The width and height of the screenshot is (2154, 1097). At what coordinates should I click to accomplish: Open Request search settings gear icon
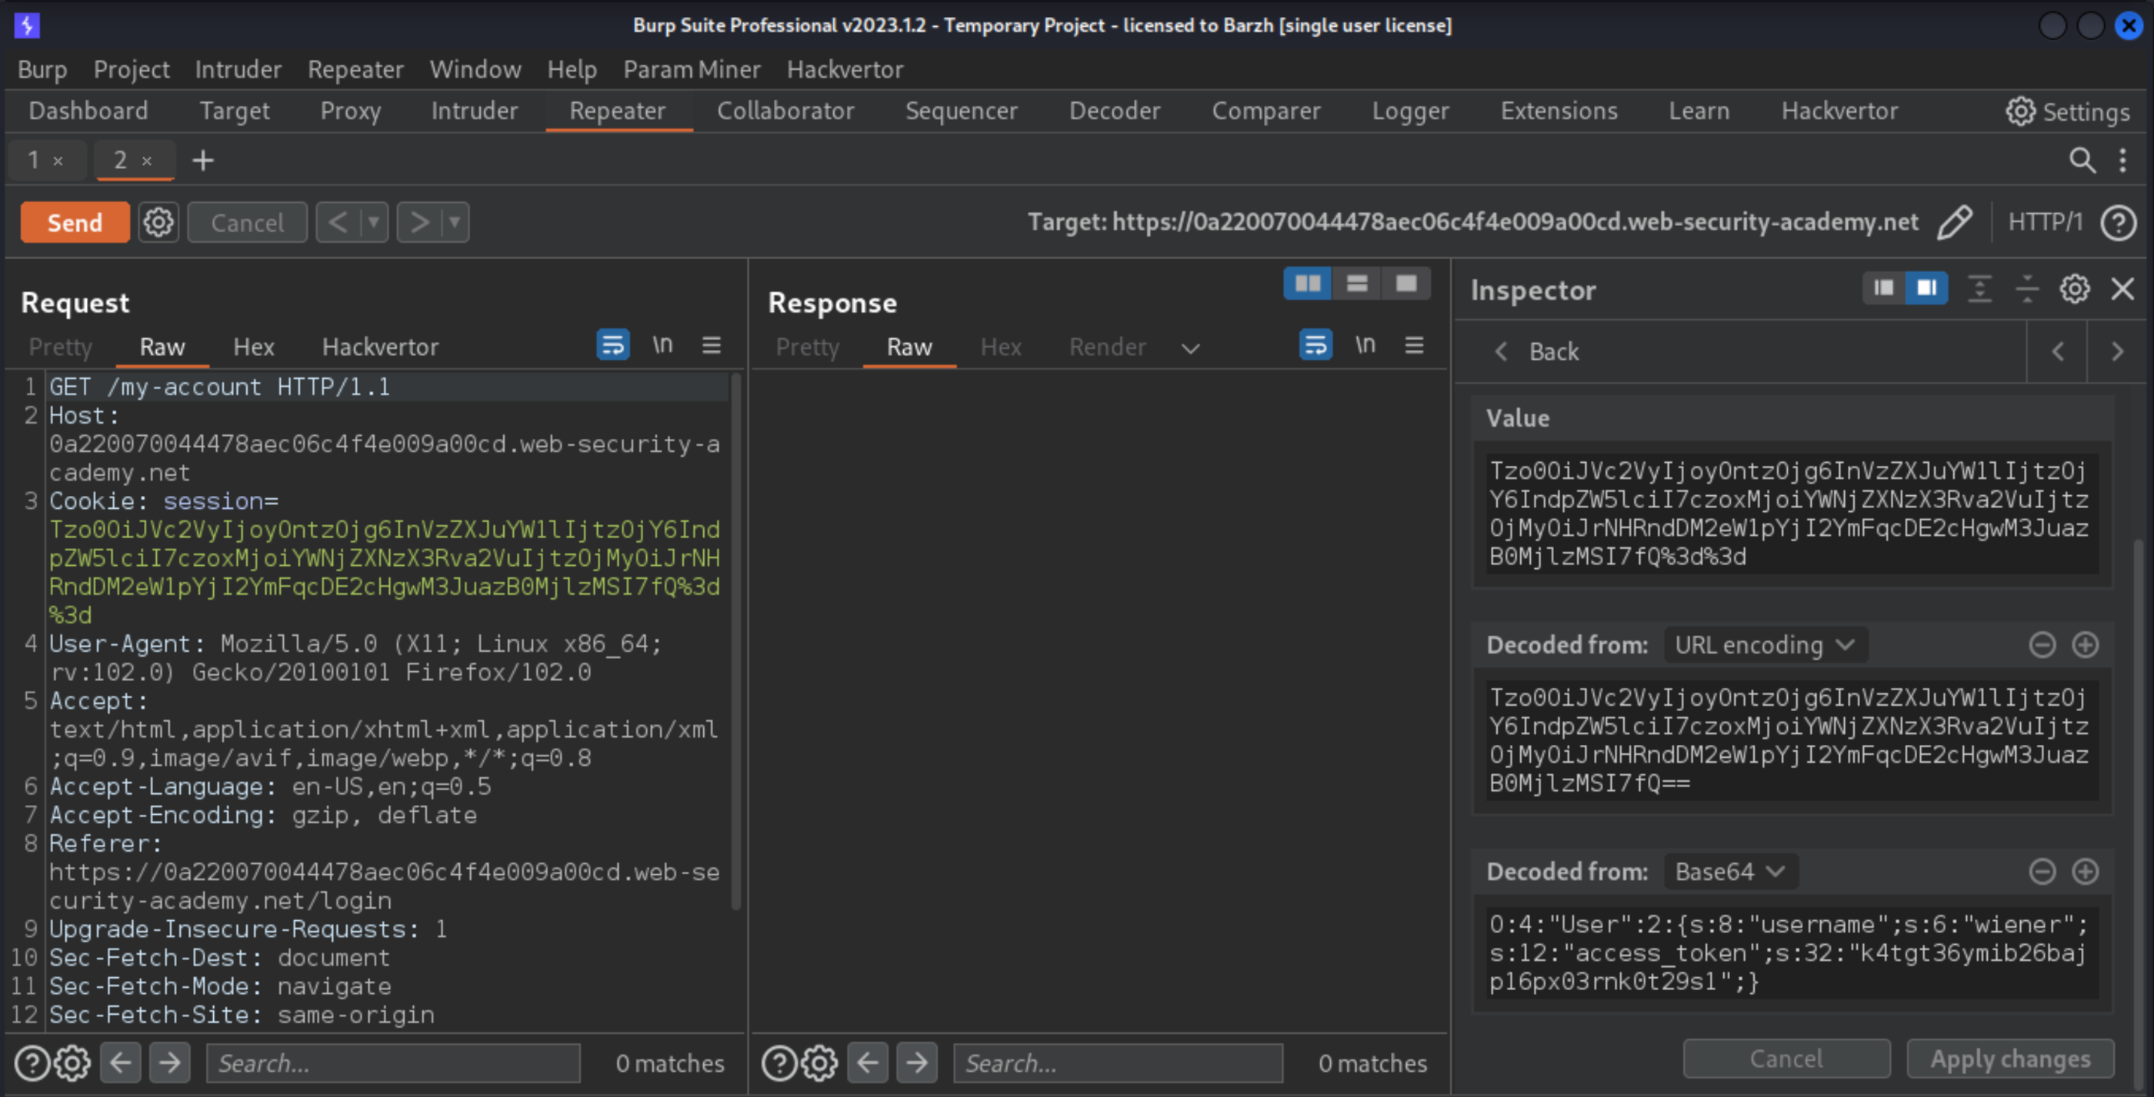73,1062
